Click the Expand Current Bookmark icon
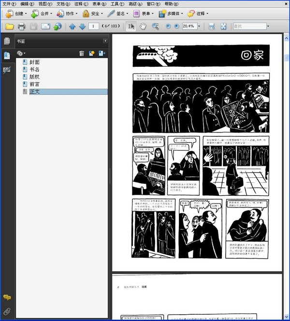290x321 pixels. point(102,54)
